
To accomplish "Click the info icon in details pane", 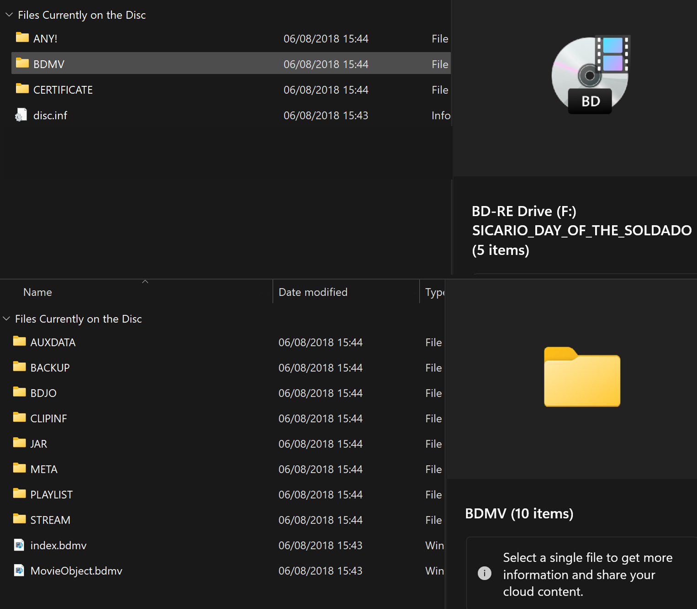I will (x=484, y=573).
